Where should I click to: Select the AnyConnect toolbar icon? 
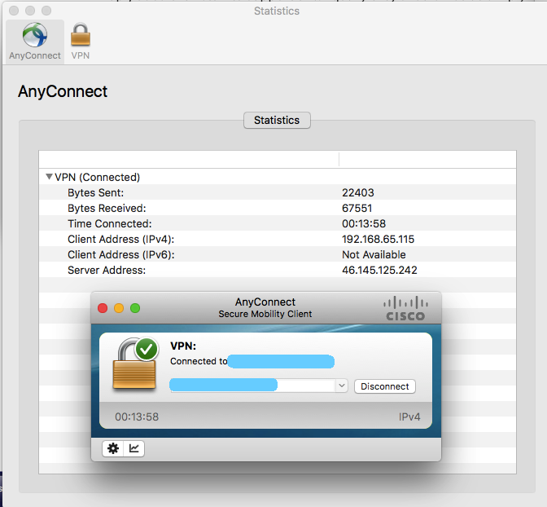(x=35, y=42)
